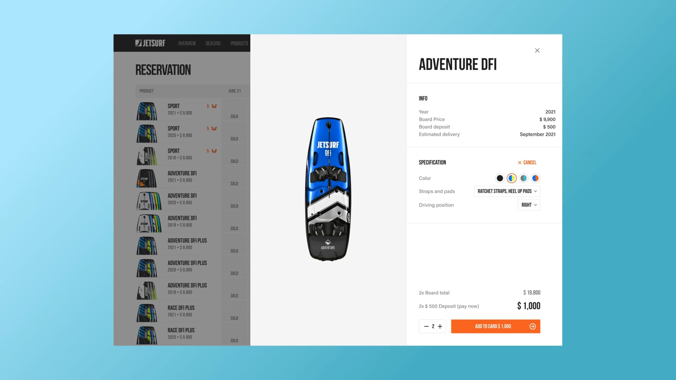Select the black color option
Viewport: 676px width, 380px height.
point(500,178)
